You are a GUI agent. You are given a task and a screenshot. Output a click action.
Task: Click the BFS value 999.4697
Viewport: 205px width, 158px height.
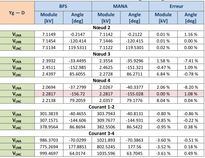(x=49, y=153)
